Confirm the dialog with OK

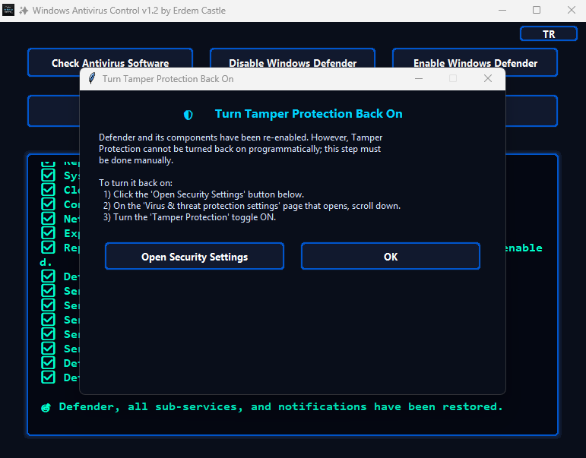tap(391, 256)
